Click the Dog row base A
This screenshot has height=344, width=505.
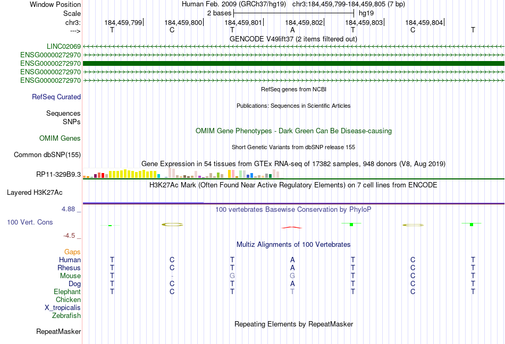292,283
